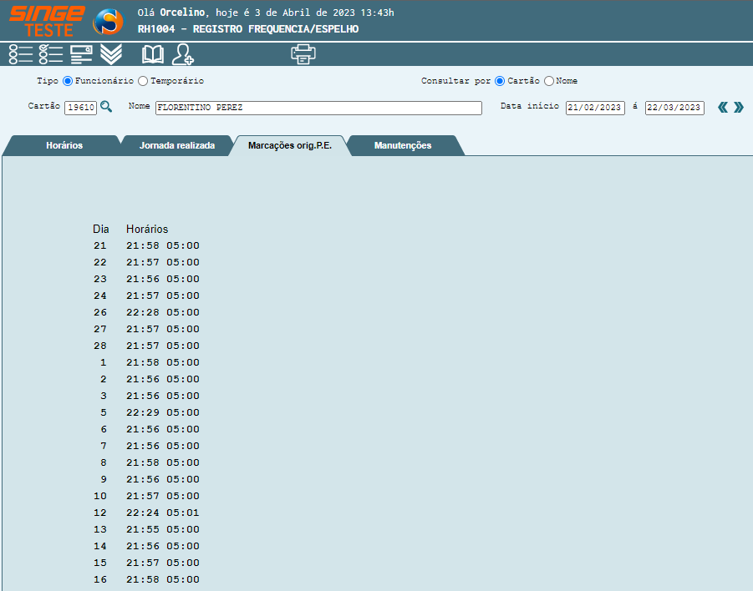
Task: Click day 1 row time 21:58
Action: tap(143, 362)
